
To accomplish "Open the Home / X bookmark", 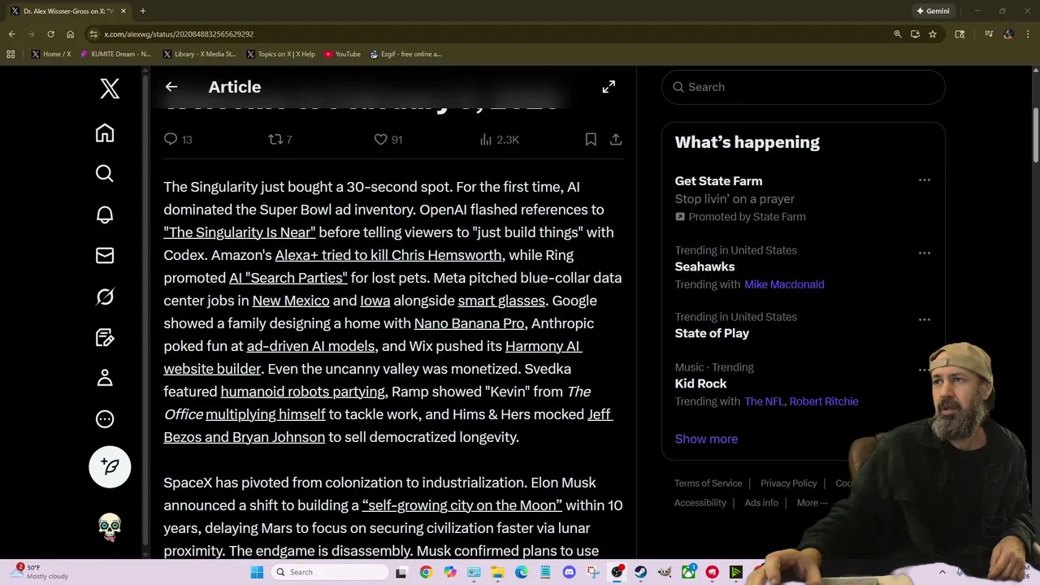I will click(51, 54).
